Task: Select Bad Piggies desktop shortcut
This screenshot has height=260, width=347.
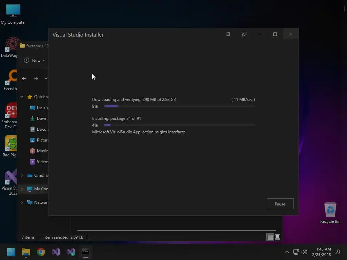Action: coord(10,146)
